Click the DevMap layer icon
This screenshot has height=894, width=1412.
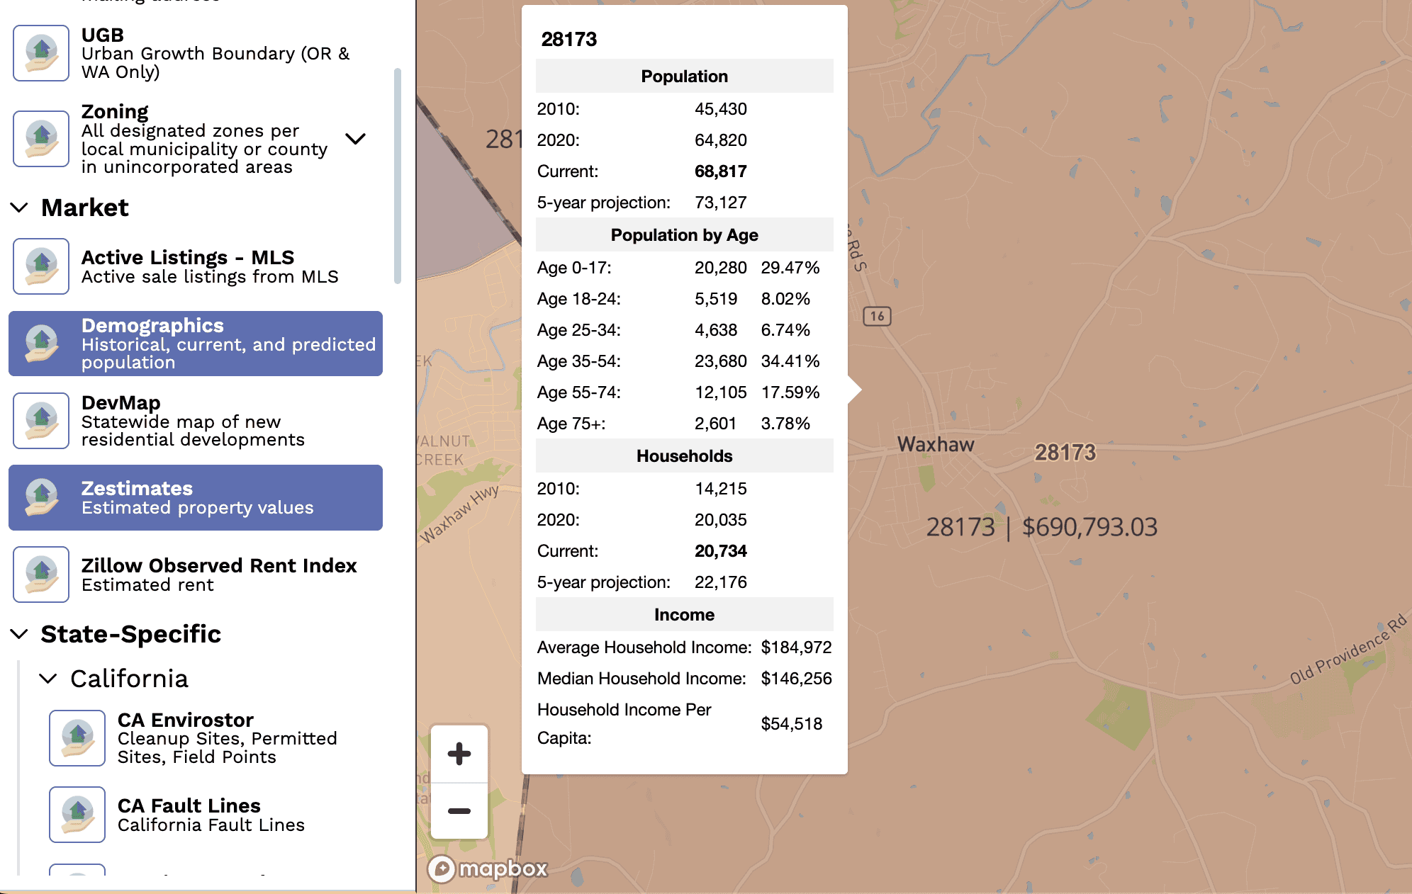click(41, 421)
